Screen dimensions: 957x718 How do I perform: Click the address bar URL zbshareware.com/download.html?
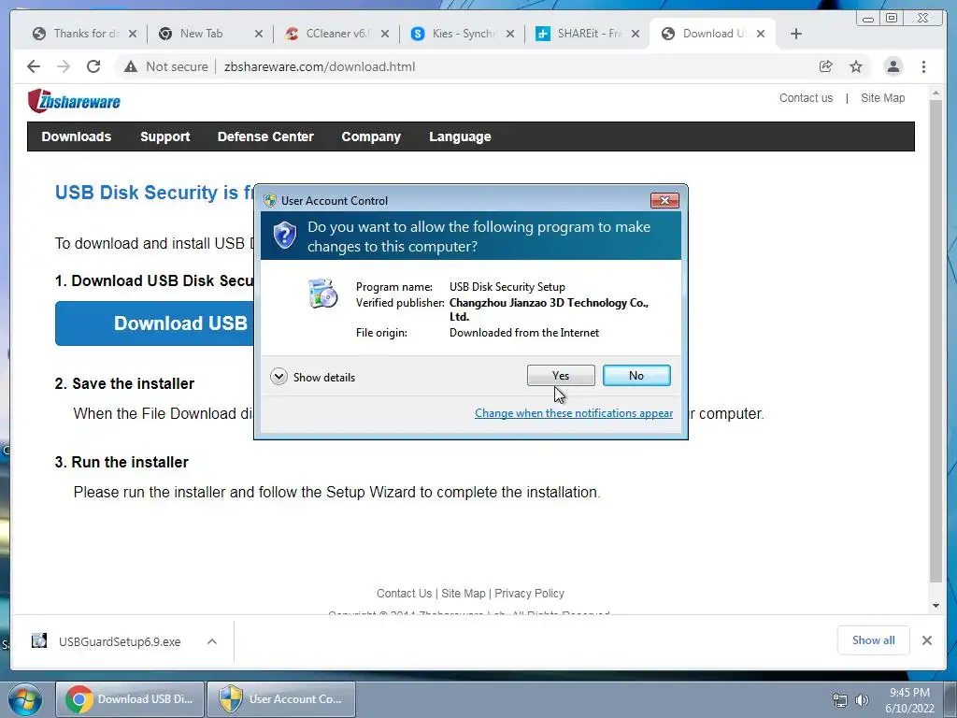(x=320, y=66)
